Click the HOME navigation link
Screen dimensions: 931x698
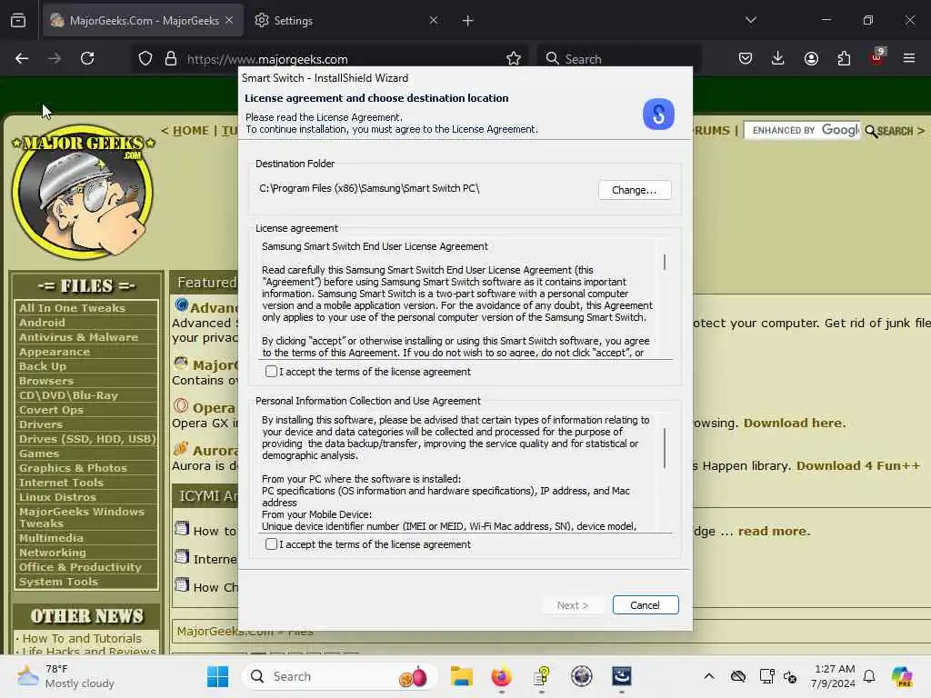[x=191, y=131]
